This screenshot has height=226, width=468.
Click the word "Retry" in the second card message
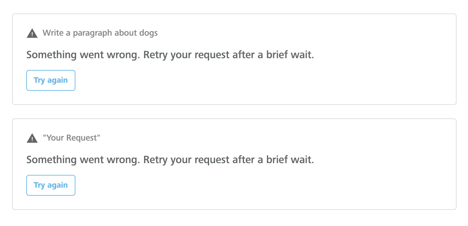click(156, 160)
